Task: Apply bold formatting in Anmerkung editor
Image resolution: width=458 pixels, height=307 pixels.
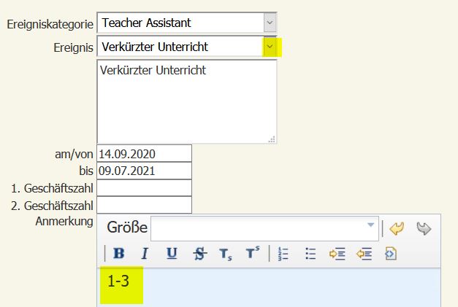Action: coord(119,253)
